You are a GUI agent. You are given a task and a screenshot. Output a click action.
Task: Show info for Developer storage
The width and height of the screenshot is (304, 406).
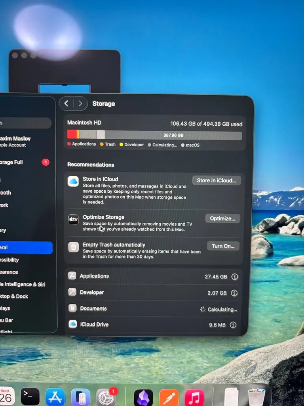(x=234, y=293)
